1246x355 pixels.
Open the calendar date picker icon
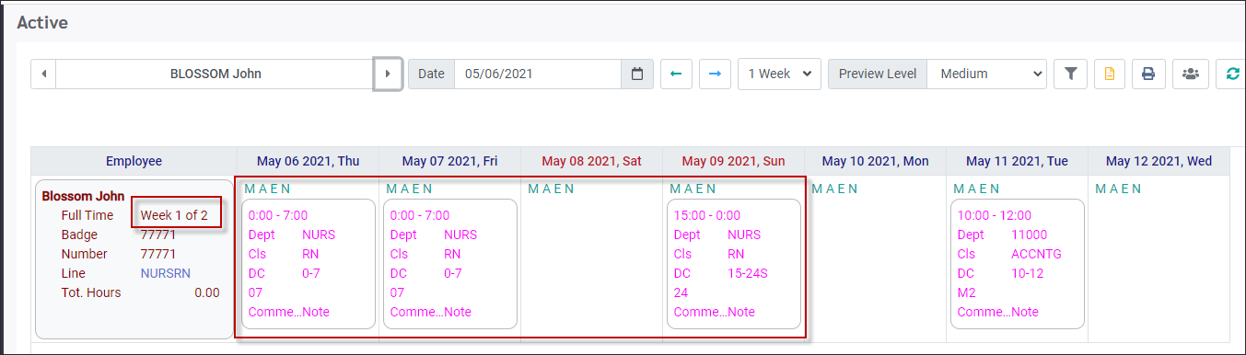pyautogui.click(x=637, y=74)
